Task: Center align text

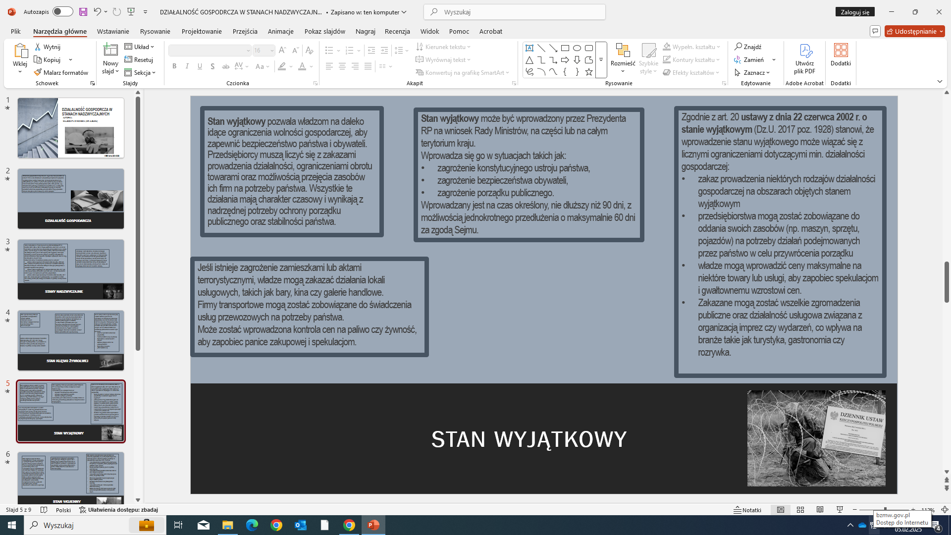Action: (x=342, y=66)
